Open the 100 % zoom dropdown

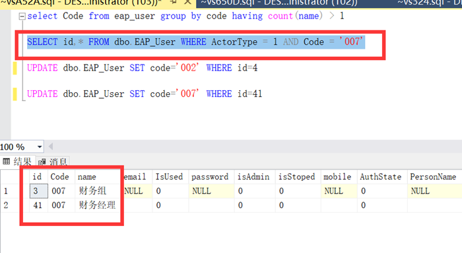pyautogui.click(x=40, y=147)
